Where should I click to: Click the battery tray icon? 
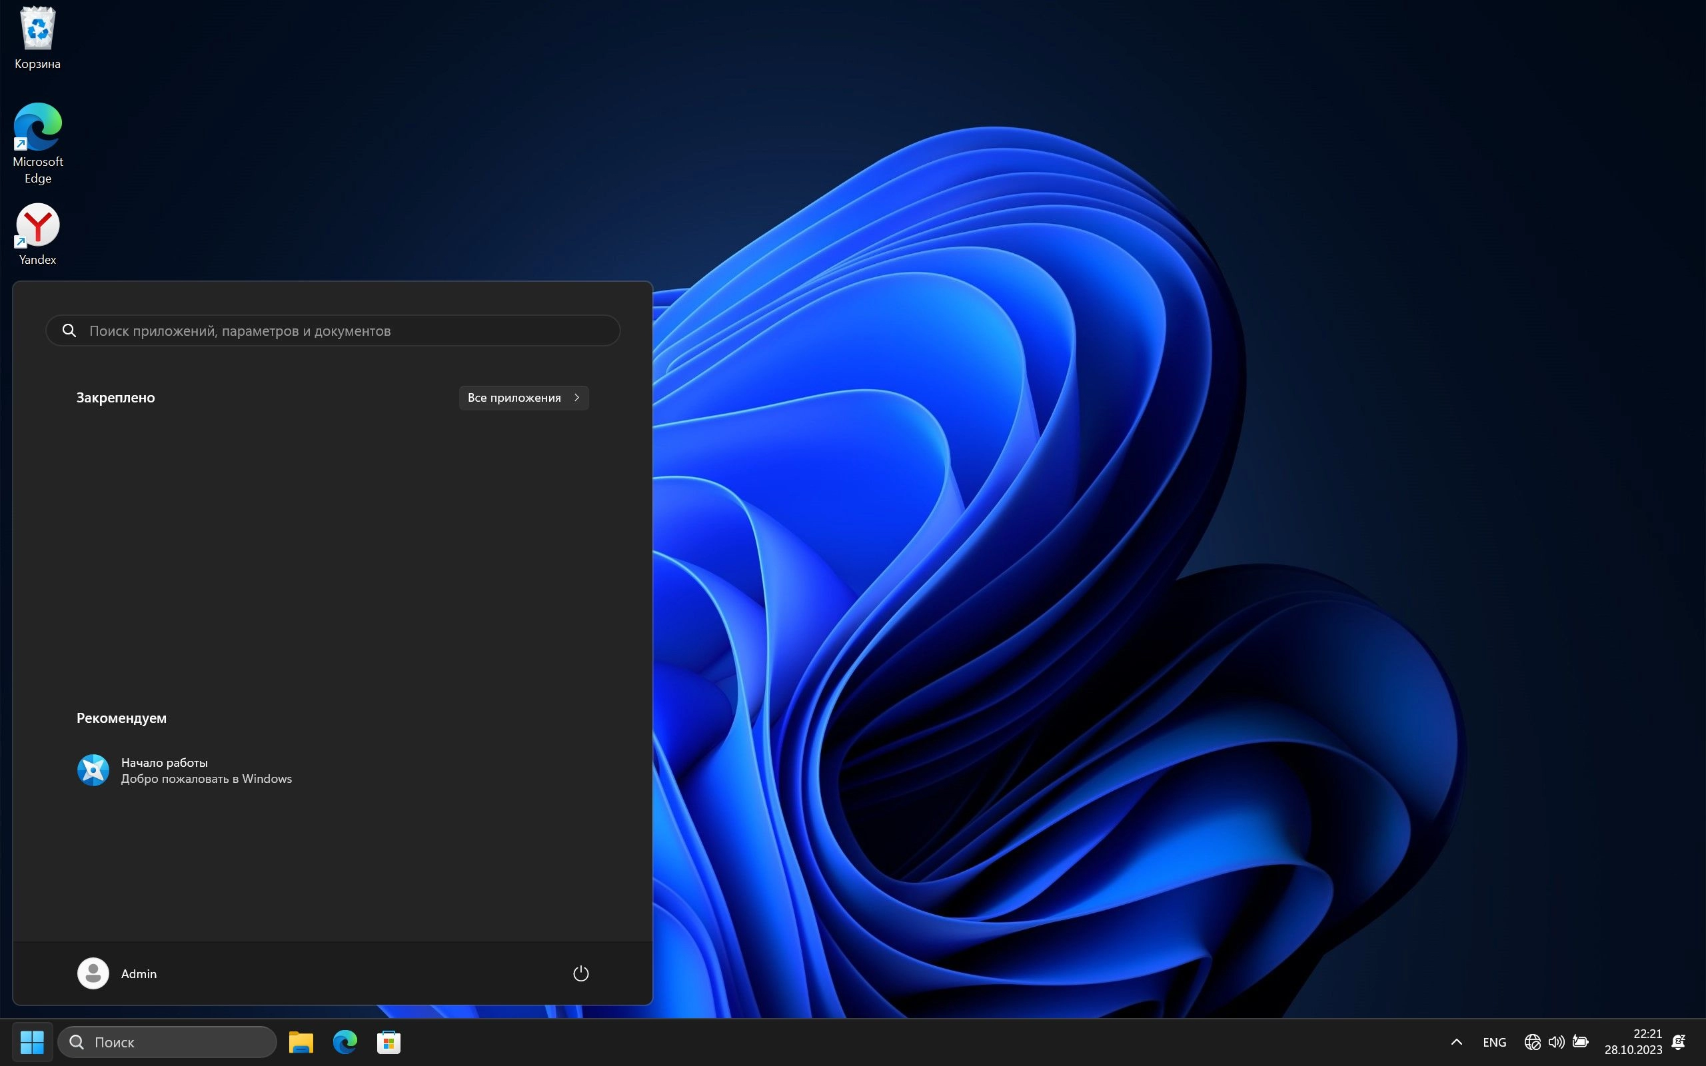(x=1581, y=1041)
